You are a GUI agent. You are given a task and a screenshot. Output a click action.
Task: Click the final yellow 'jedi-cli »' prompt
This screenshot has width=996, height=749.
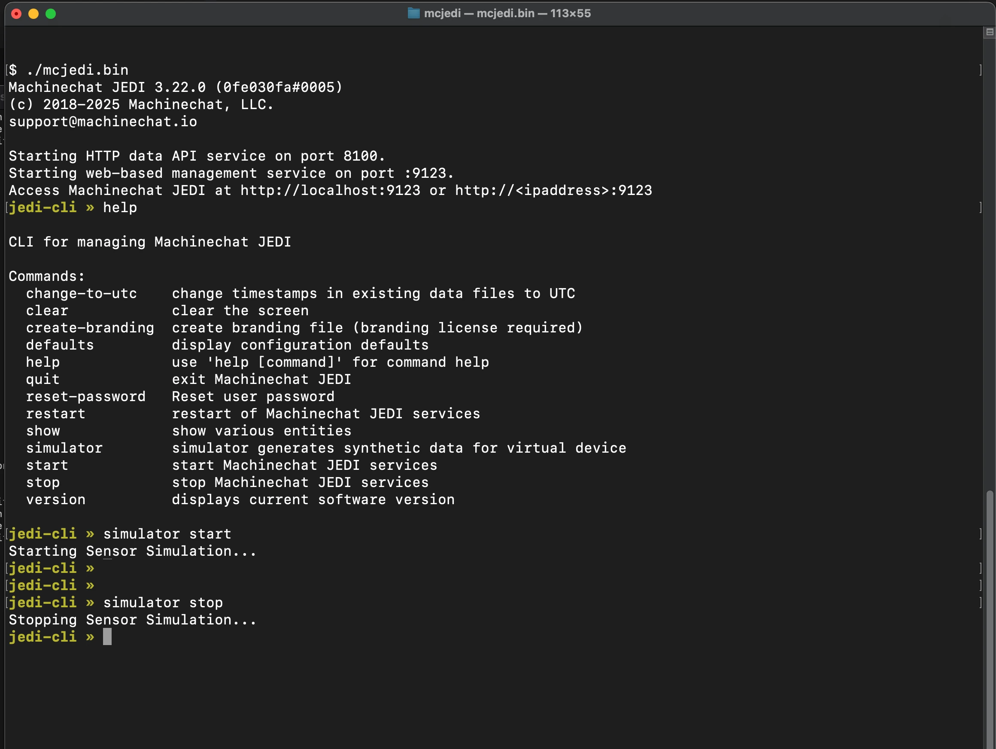tap(52, 637)
